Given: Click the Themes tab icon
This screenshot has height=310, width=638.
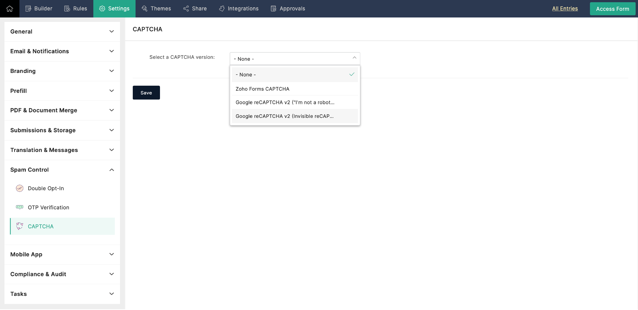Looking at the screenshot, I should [x=145, y=9].
